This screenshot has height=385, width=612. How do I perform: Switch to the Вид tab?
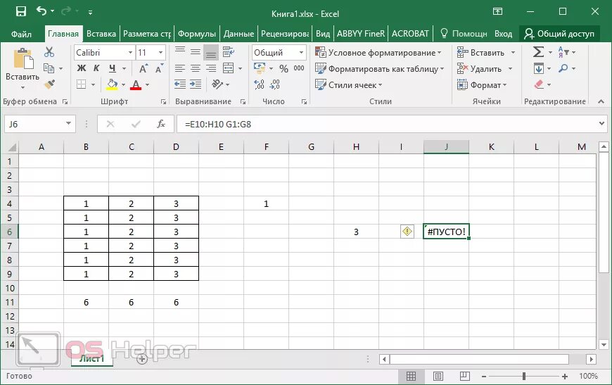323,34
